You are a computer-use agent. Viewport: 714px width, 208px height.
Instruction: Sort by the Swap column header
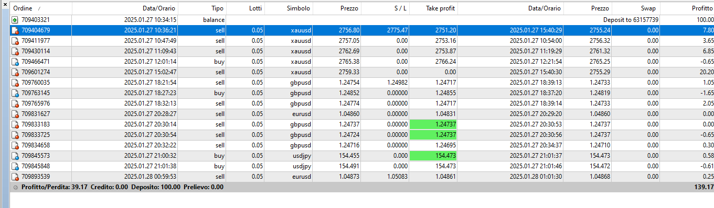[636, 9]
